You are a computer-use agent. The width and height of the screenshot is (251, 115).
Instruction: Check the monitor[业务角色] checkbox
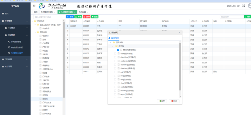[x=115, y=91]
